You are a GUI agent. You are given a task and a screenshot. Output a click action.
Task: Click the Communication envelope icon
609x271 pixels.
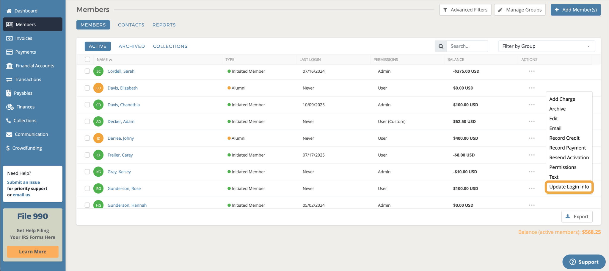click(9, 135)
